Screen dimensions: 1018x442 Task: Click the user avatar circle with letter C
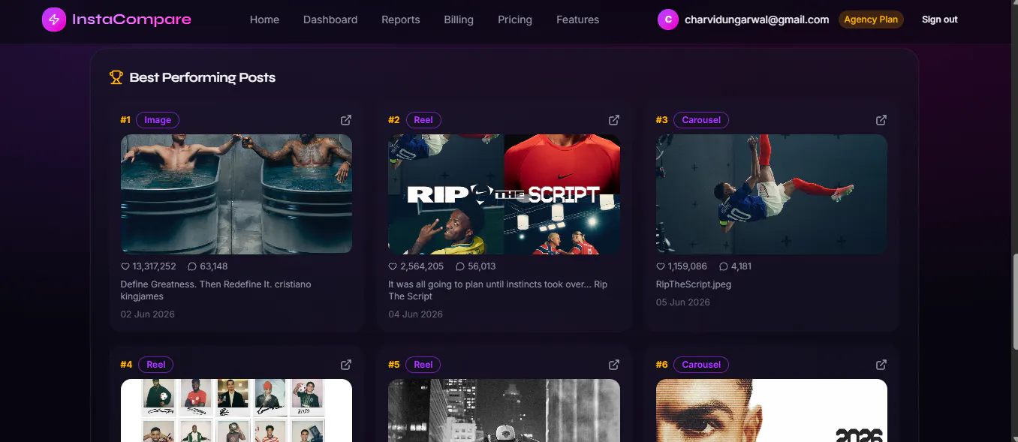(668, 20)
